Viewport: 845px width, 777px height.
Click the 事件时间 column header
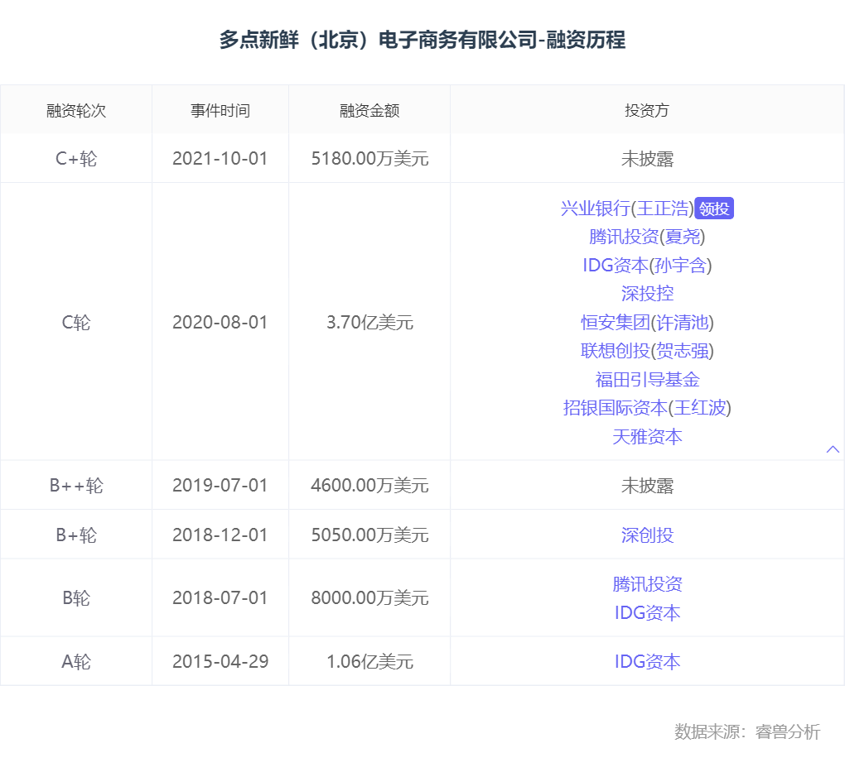pyautogui.click(x=220, y=110)
